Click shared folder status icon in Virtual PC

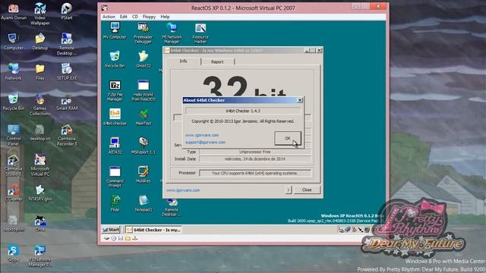(x=128, y=238)
